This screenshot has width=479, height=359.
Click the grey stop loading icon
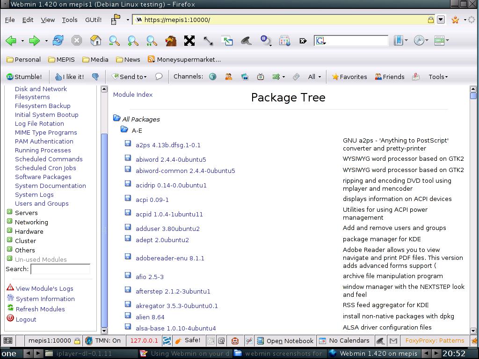click(77, 41)
